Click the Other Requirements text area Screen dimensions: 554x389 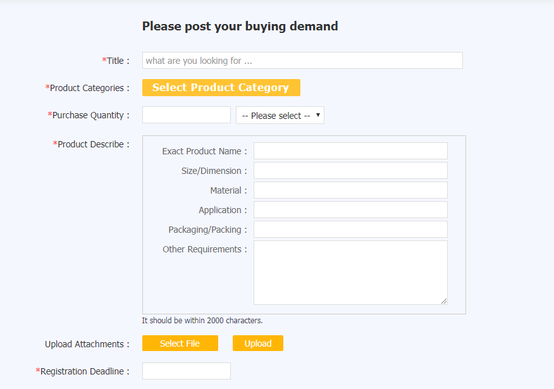click(350, 273)
